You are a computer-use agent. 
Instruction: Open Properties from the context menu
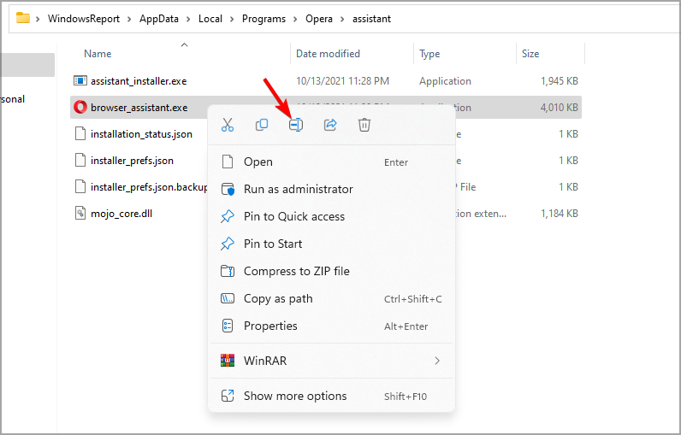coord(331,326)
